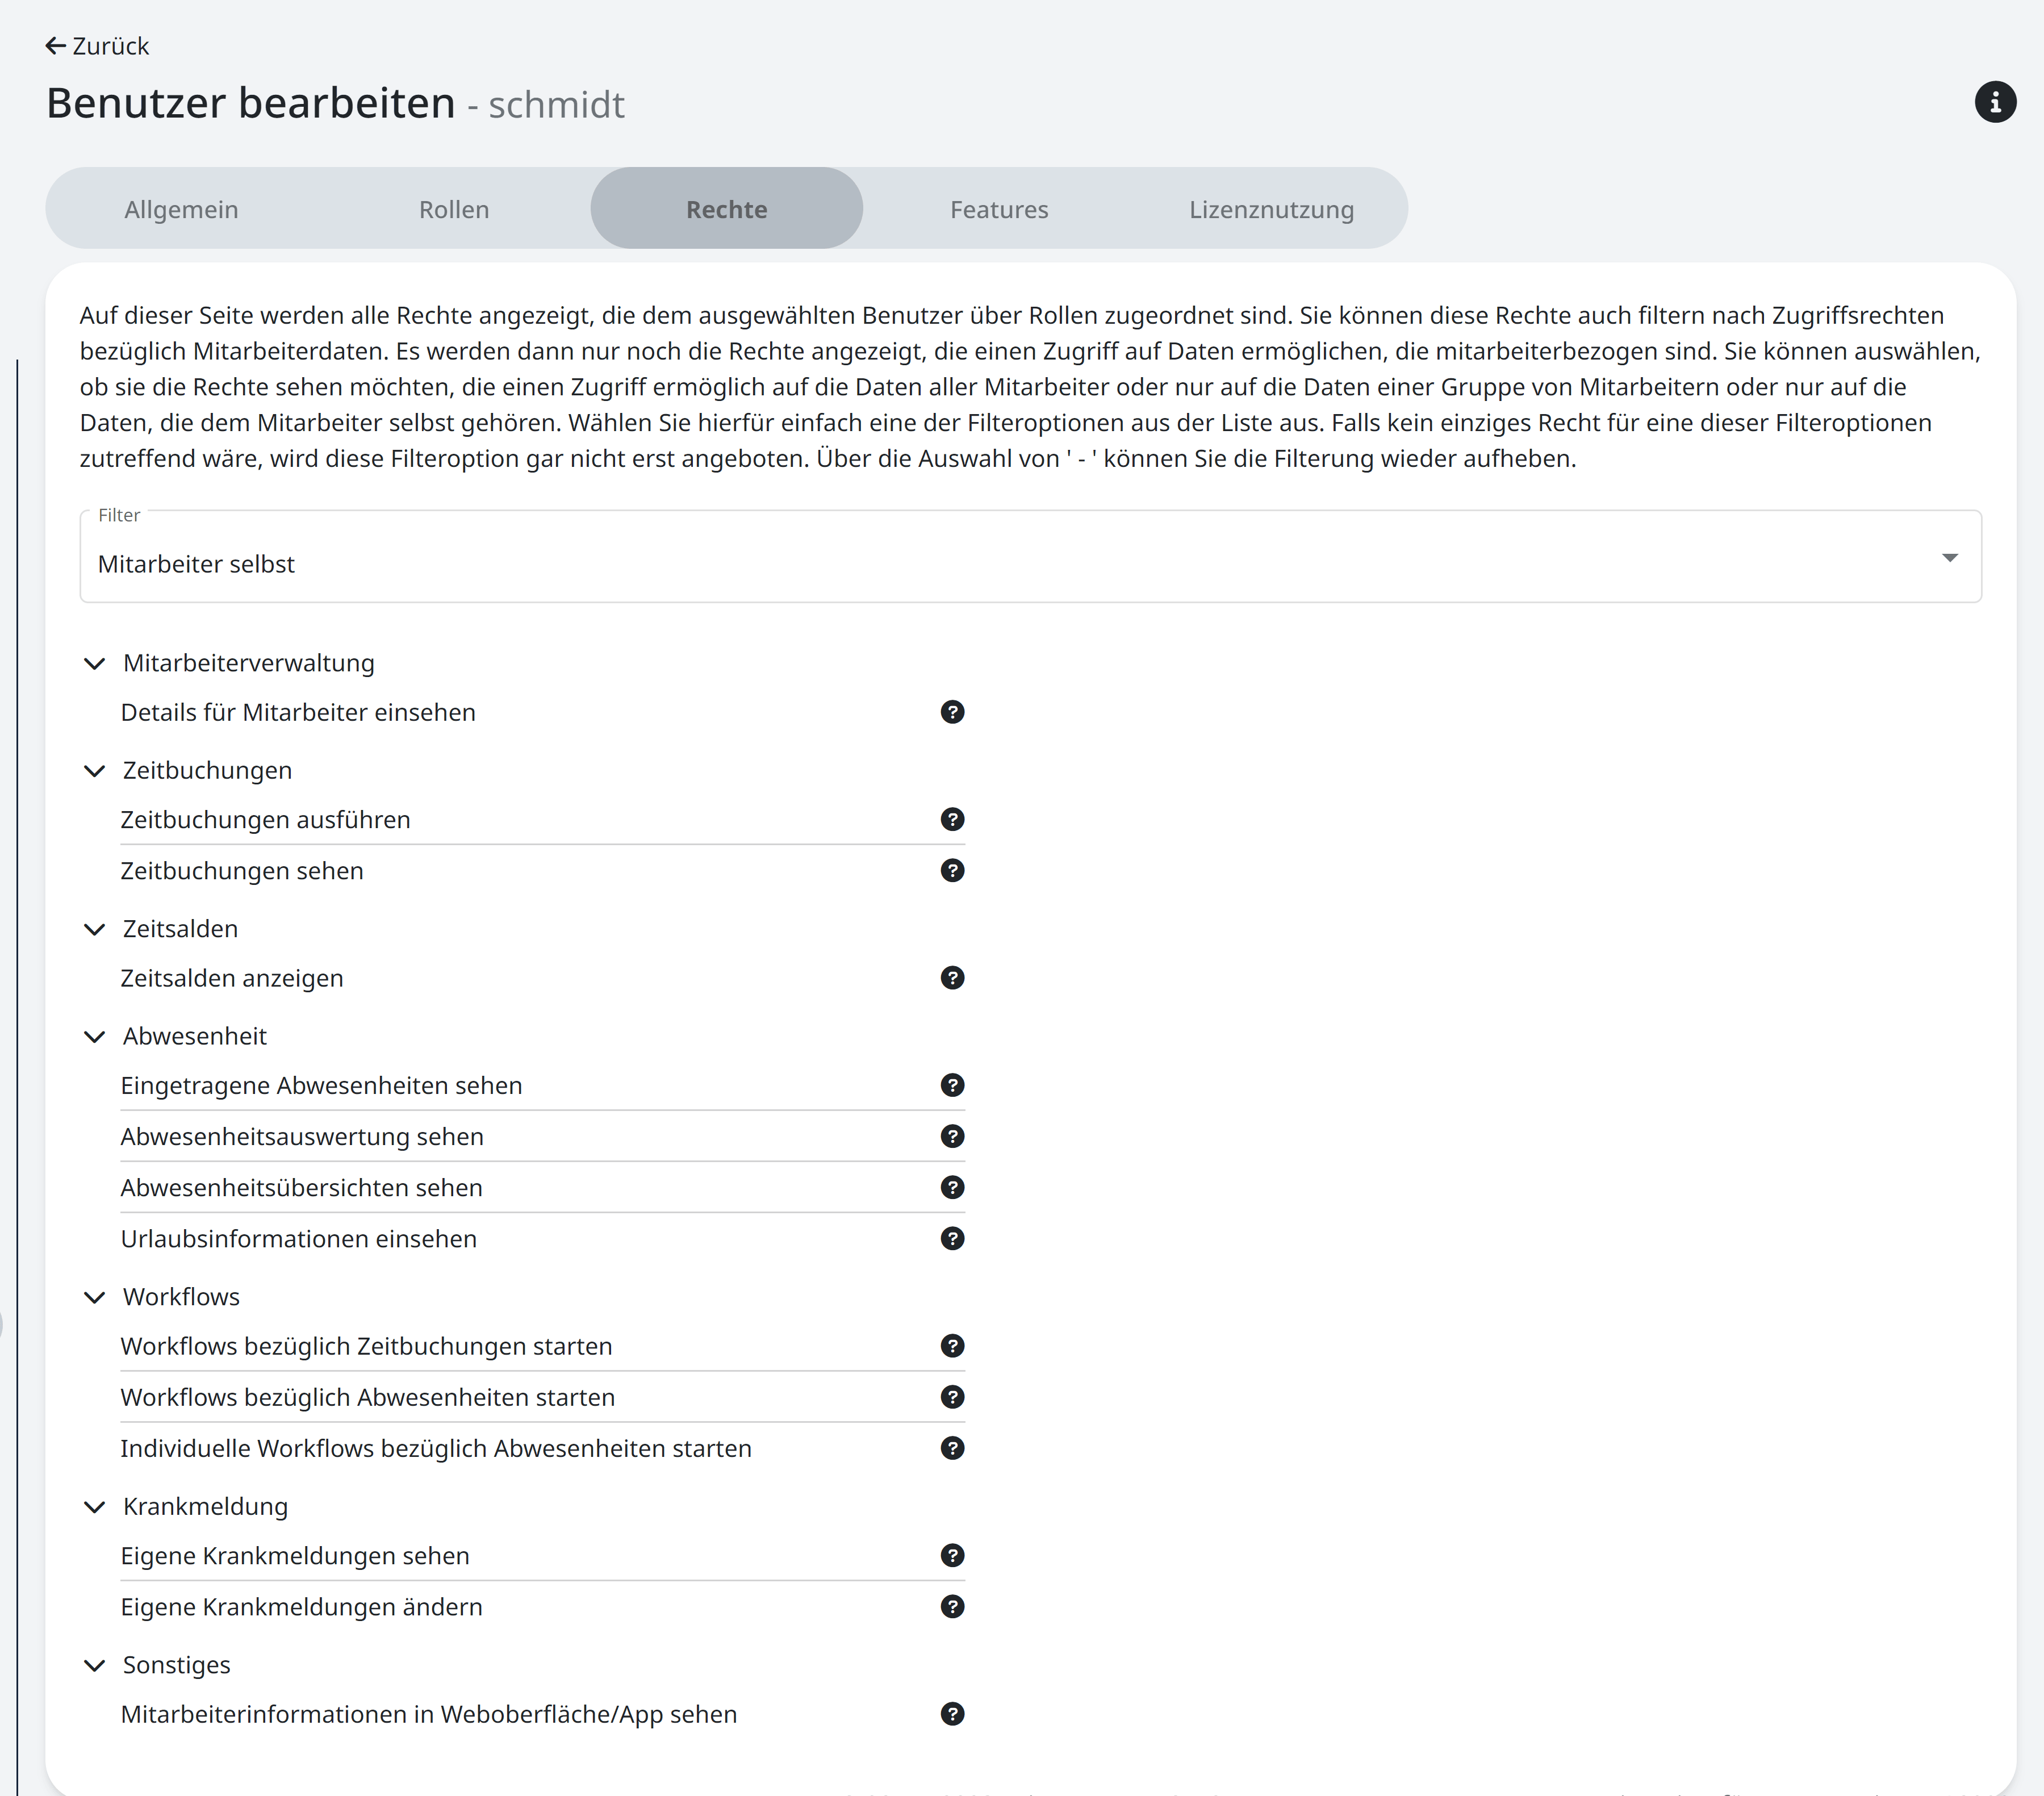Click the Zurück back link

(98, 46)
